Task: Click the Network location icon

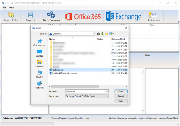Action: pos(39,85)
